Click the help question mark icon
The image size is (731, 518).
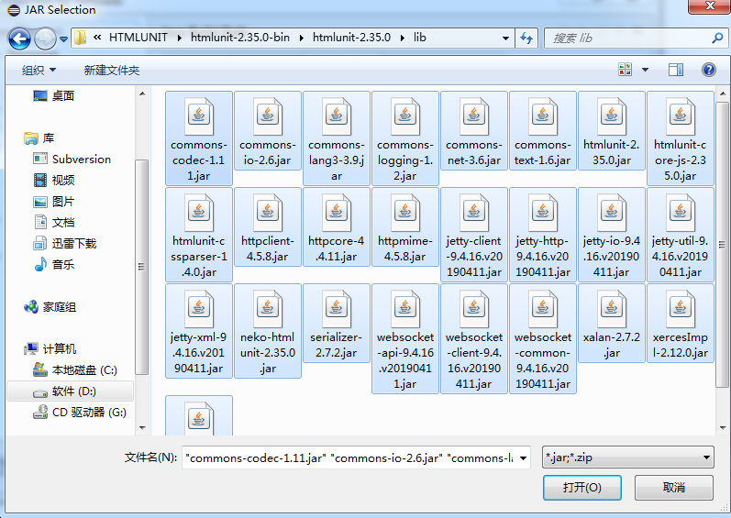point(709,70)
